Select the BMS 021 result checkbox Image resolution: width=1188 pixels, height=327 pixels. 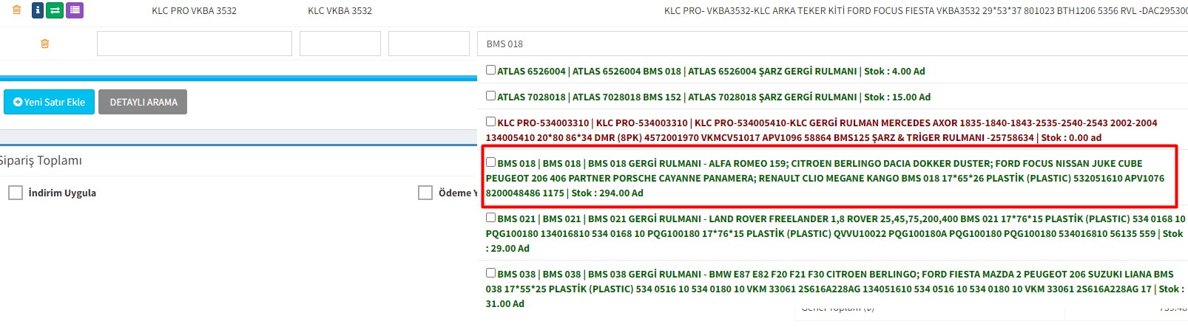(x=490, y=218)
